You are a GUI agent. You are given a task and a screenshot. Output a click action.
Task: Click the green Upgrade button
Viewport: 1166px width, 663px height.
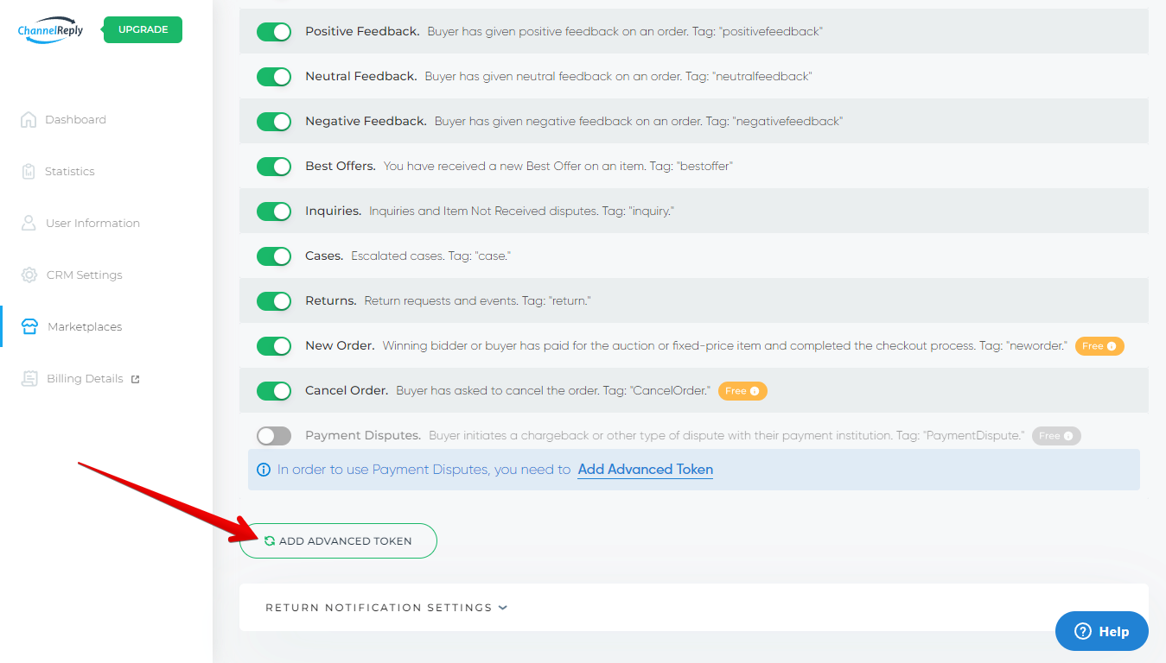coord(143,29)
